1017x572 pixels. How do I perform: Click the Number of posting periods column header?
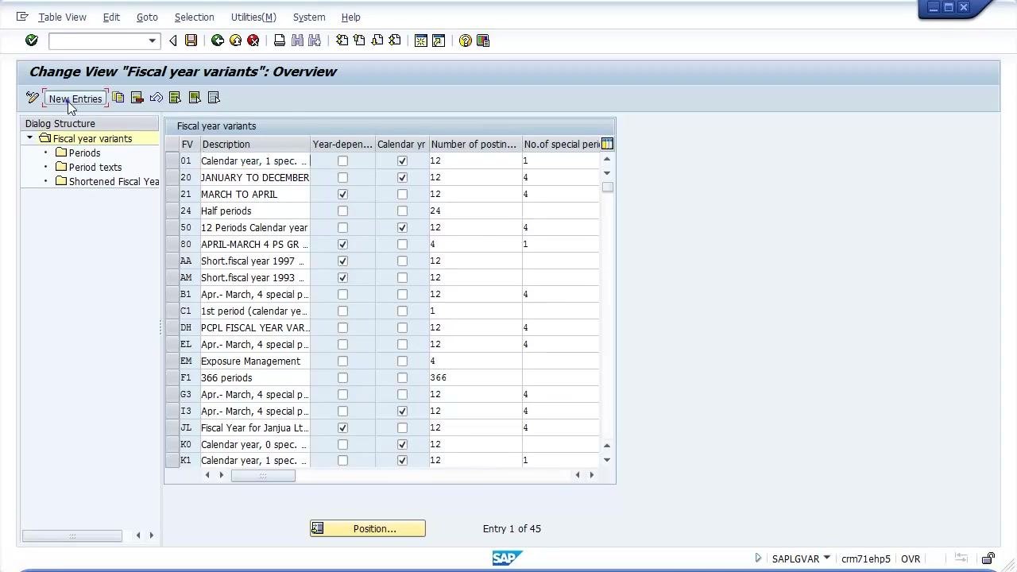click(474, 144)
